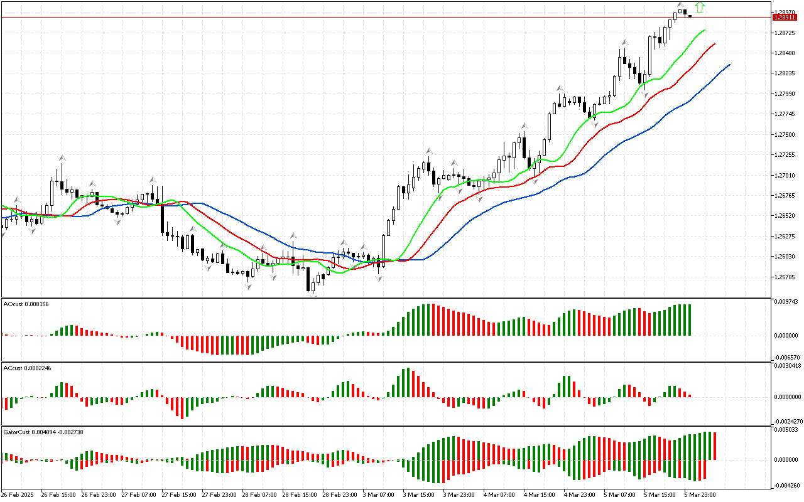Select price level 1.28480 on the scale
Viewport: 804px width, 502px height.
[786, 53]
